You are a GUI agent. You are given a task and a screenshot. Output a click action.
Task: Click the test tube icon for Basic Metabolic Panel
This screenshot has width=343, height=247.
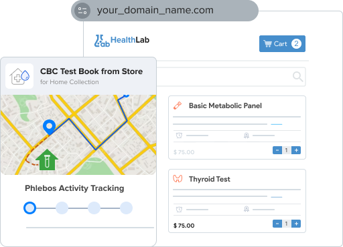coord(178,105)
